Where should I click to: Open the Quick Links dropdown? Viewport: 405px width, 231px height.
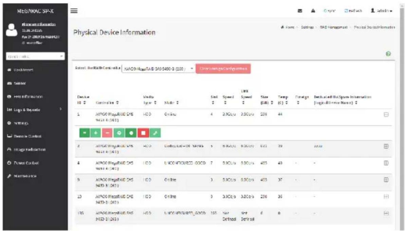coord(35,56)
